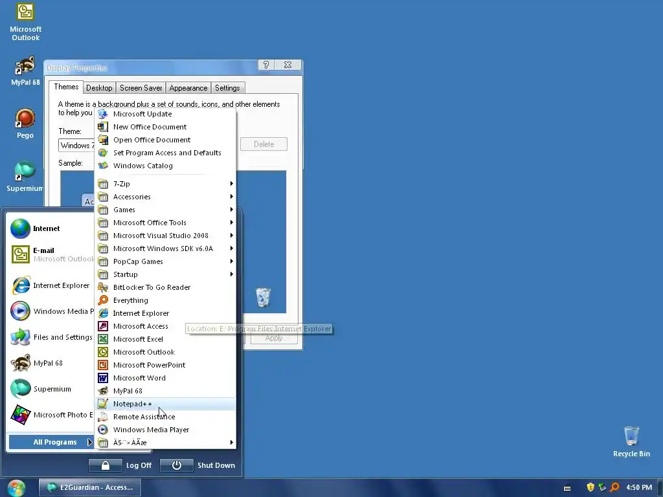Launch Internet from Start menu pinned list
Screen dimensions: 663x497
pyautogui.click(x=51, y=228)
